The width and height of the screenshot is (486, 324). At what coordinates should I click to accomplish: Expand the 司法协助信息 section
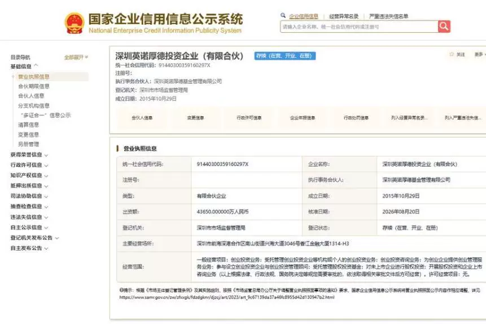29,196
